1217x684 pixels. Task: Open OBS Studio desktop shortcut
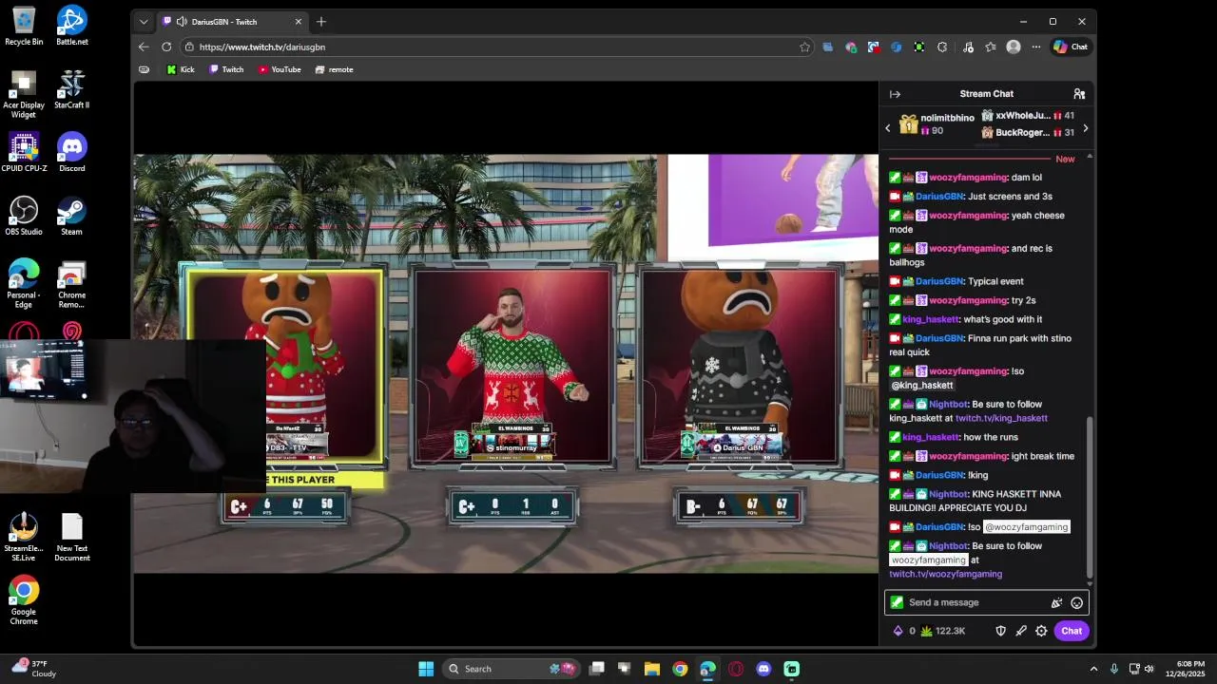(24, 217)
